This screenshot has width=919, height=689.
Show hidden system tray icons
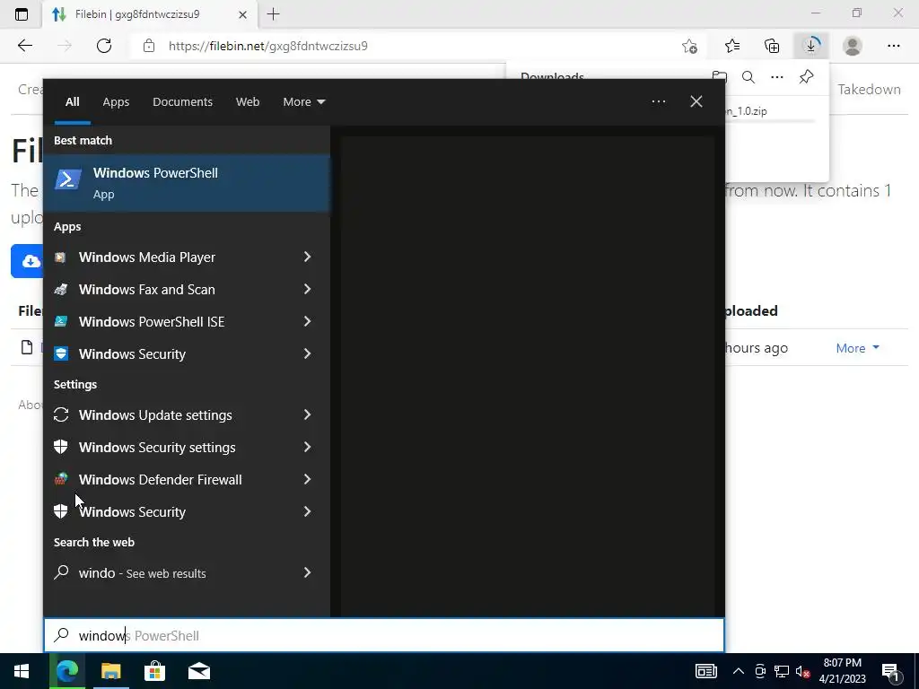739,671
